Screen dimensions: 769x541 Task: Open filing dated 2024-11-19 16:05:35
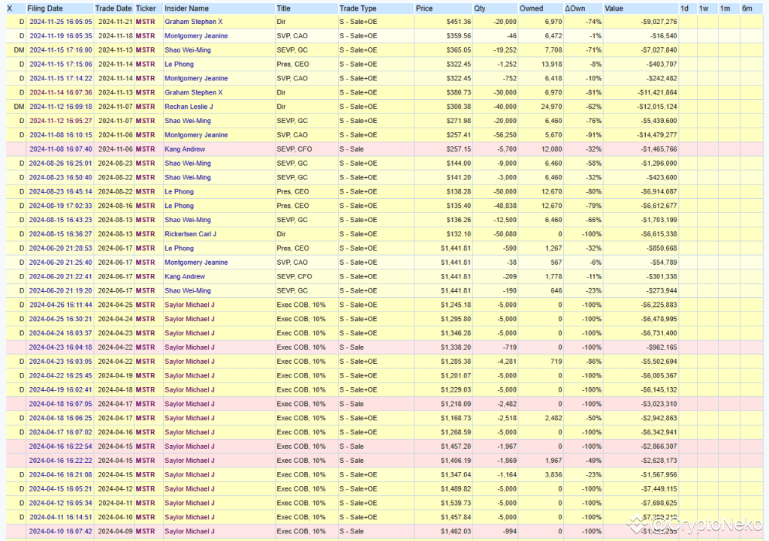[61, 36]
